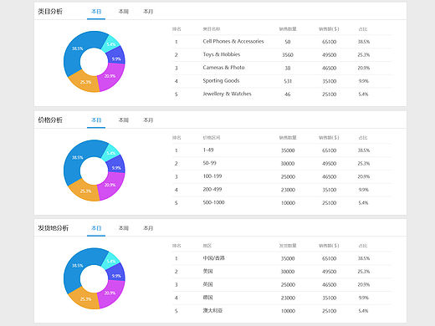Image resolution: width=435 pixels, height=326 pixels.
Task: Switch 类目分析 to the 本周 tab
Action: (x=124, y=12)
